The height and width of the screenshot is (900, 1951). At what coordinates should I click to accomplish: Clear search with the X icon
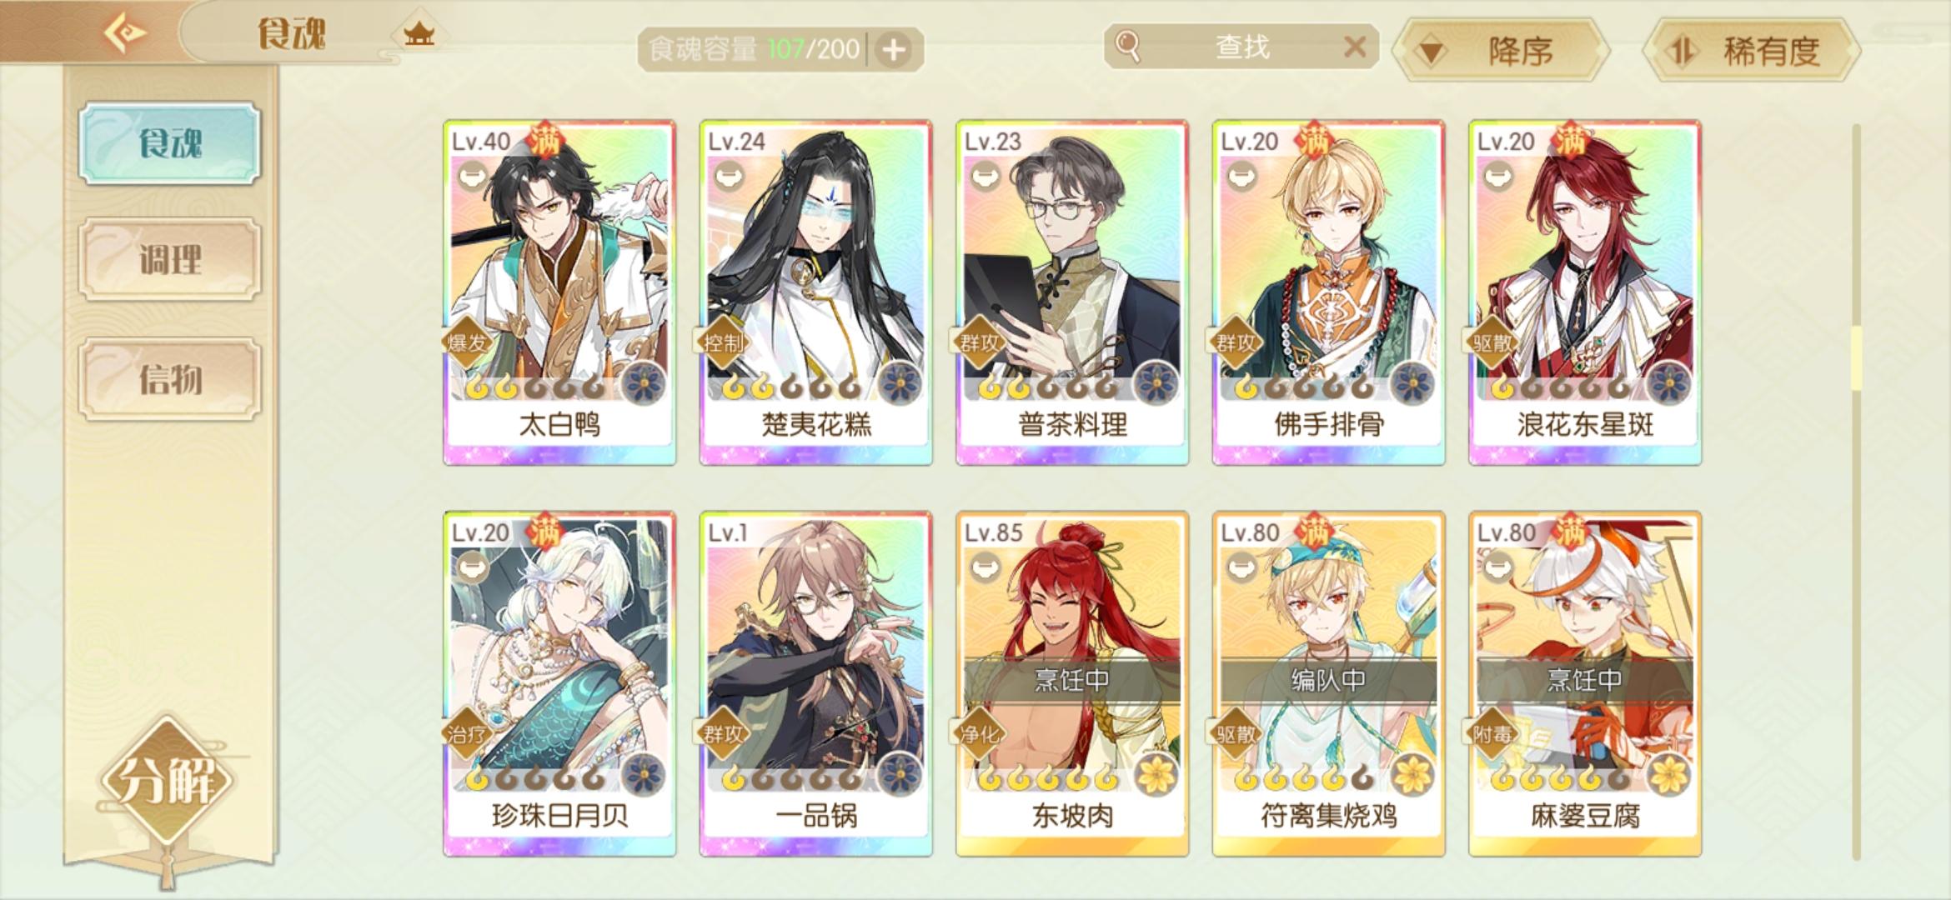pyautogui.click(x=1355, y=47)
